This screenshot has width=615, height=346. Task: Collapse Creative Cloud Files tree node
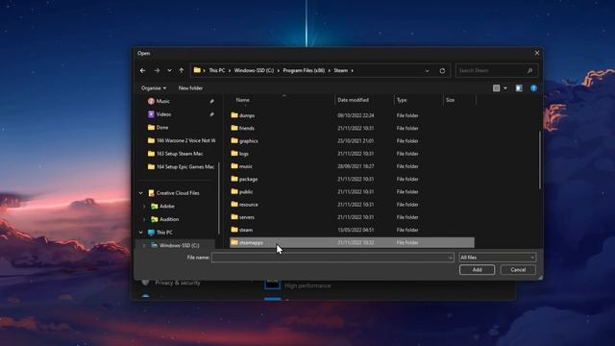(x=141, y=193)
